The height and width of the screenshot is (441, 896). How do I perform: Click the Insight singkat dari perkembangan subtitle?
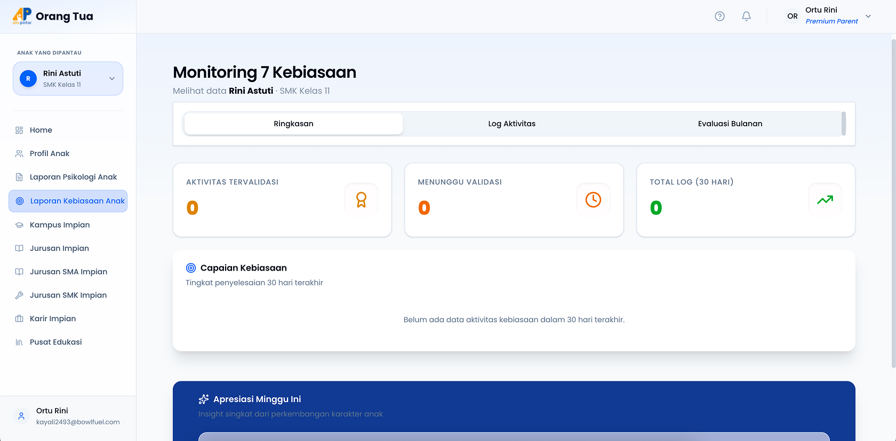pyautogui.click(x=291, y=414)
